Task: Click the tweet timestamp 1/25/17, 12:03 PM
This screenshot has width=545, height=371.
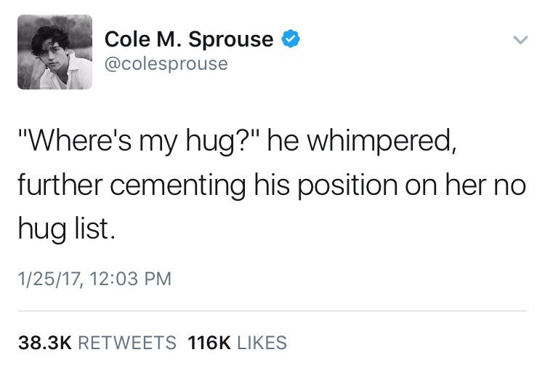Action: click(94, 279)
